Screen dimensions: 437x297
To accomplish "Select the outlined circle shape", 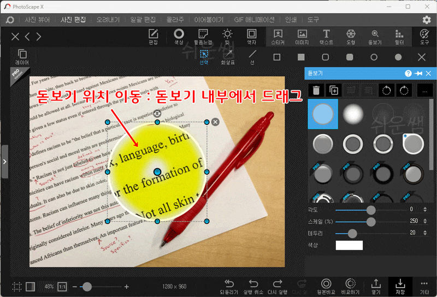I will click(374, 57).
